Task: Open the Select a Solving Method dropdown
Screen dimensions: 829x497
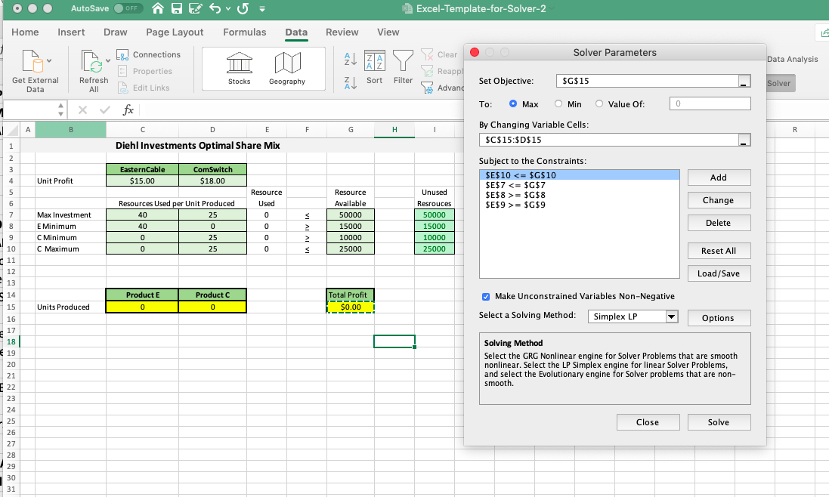Action: [633, 317]
